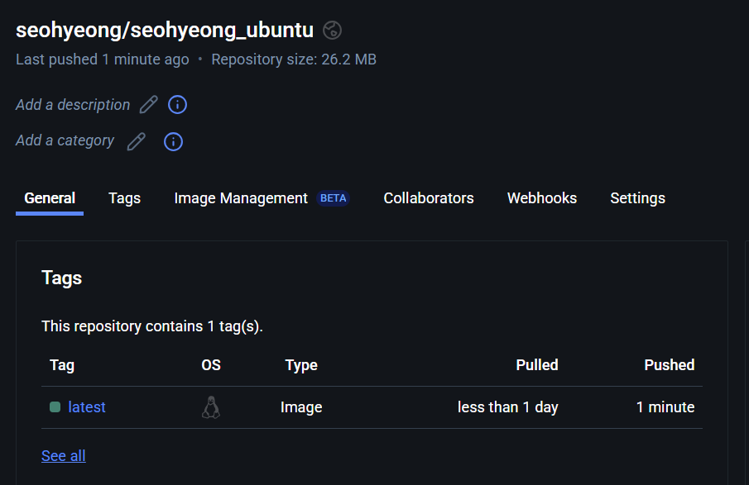Screen dimensions: 749x485
Task: Click the Pushed column header
Action: [x=669, y=365]
